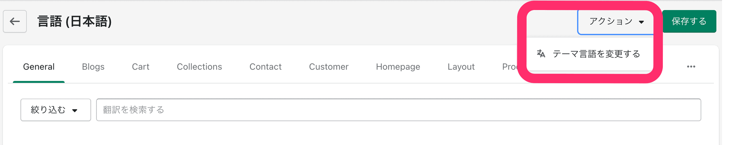Open the Homepage tab
Image resolution: width=735 pixels, height=145 pixels.
point(398,67)
